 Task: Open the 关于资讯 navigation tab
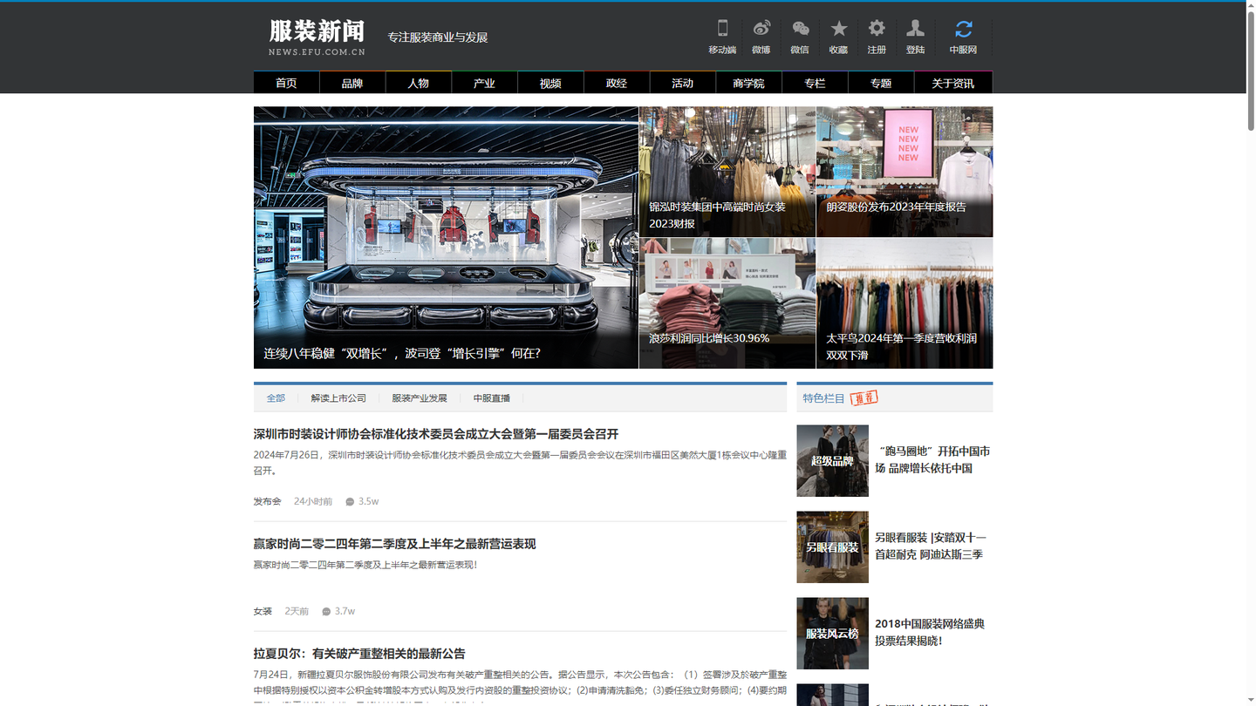[x=952, y=83]
